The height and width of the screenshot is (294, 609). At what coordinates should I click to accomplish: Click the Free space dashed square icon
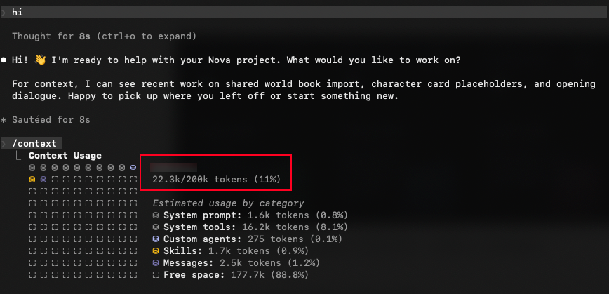[156, 275]
